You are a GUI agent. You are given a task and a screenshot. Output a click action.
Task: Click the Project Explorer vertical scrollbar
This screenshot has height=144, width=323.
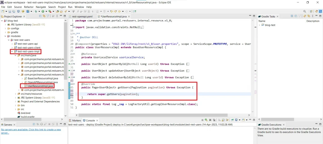[x=66, y=50]
